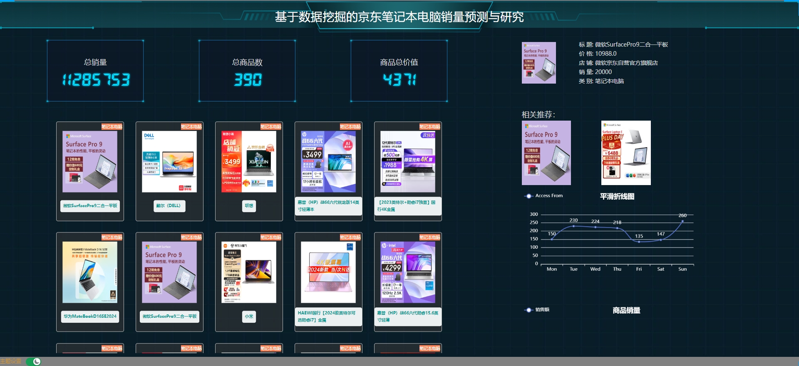Open the HAEWI国行 [2024款英特尔] product title

point(328,317)
